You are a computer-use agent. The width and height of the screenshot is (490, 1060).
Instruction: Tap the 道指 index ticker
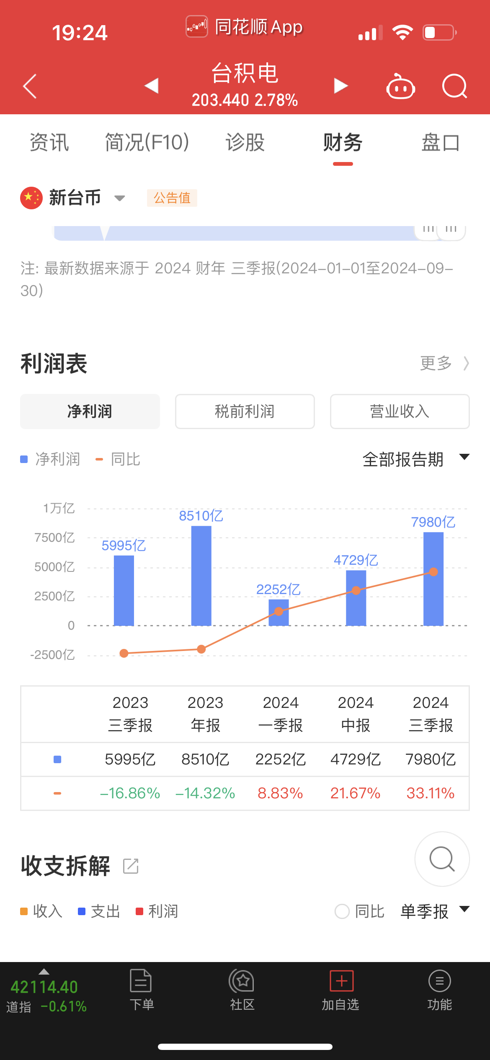[46, 996]
